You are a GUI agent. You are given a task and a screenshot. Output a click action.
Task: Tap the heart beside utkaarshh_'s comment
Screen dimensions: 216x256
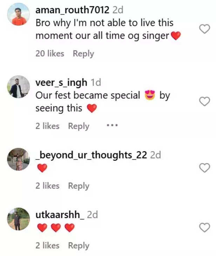pyautogui.click(x=204, y=228)
